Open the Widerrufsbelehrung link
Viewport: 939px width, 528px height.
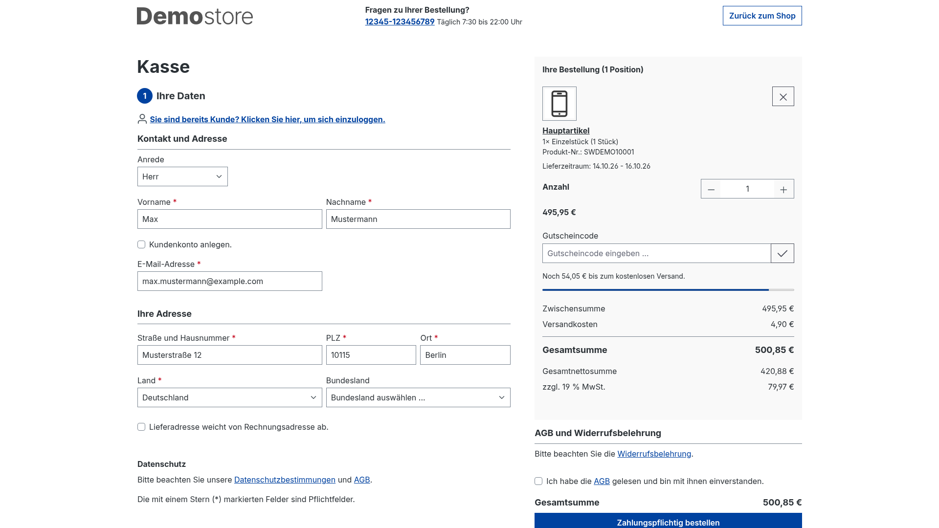click(654, 454)
